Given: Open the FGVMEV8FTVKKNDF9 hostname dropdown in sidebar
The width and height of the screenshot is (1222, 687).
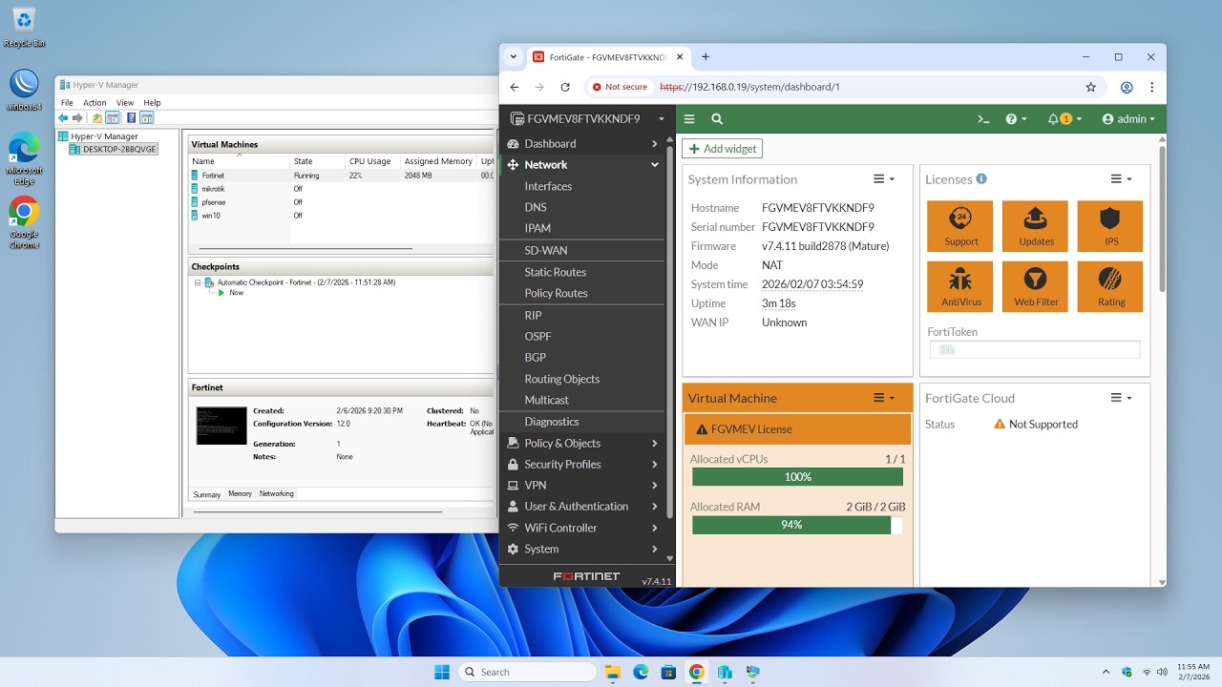Looking at the screenshot, I should 588,119.
